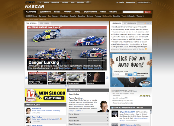Open Radio link in top bar
The height and width of the screenshot is (126, 174).
click(x=46, y=2)
